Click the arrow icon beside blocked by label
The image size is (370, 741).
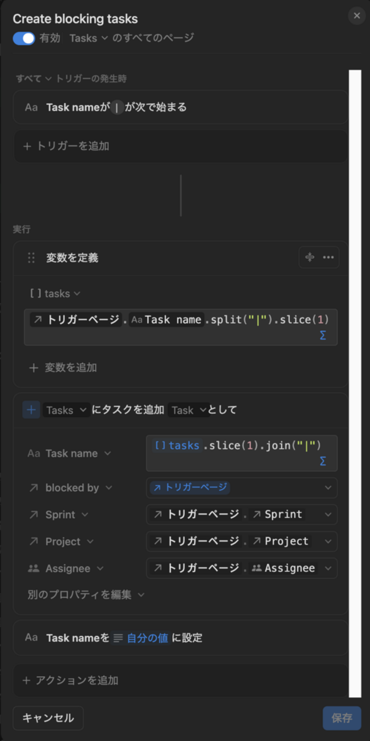coord(34,488)
